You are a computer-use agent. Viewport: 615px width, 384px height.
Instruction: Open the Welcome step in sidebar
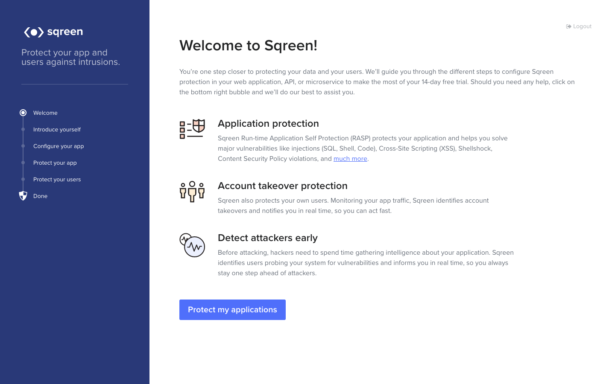[x=45, y=113]
